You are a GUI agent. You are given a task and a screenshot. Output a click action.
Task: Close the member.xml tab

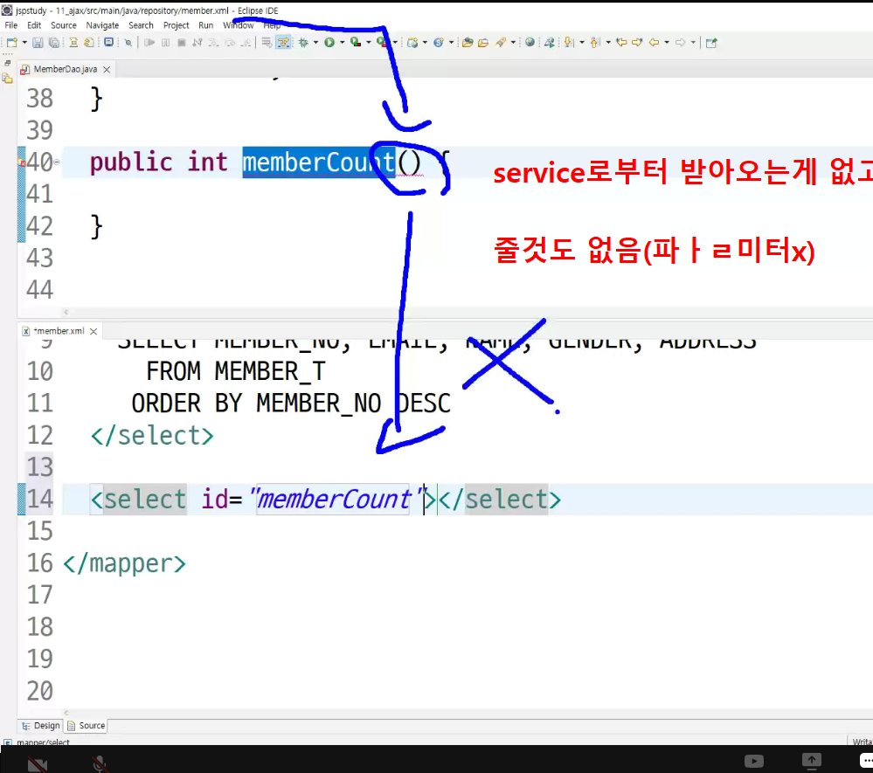pos(94,332)
